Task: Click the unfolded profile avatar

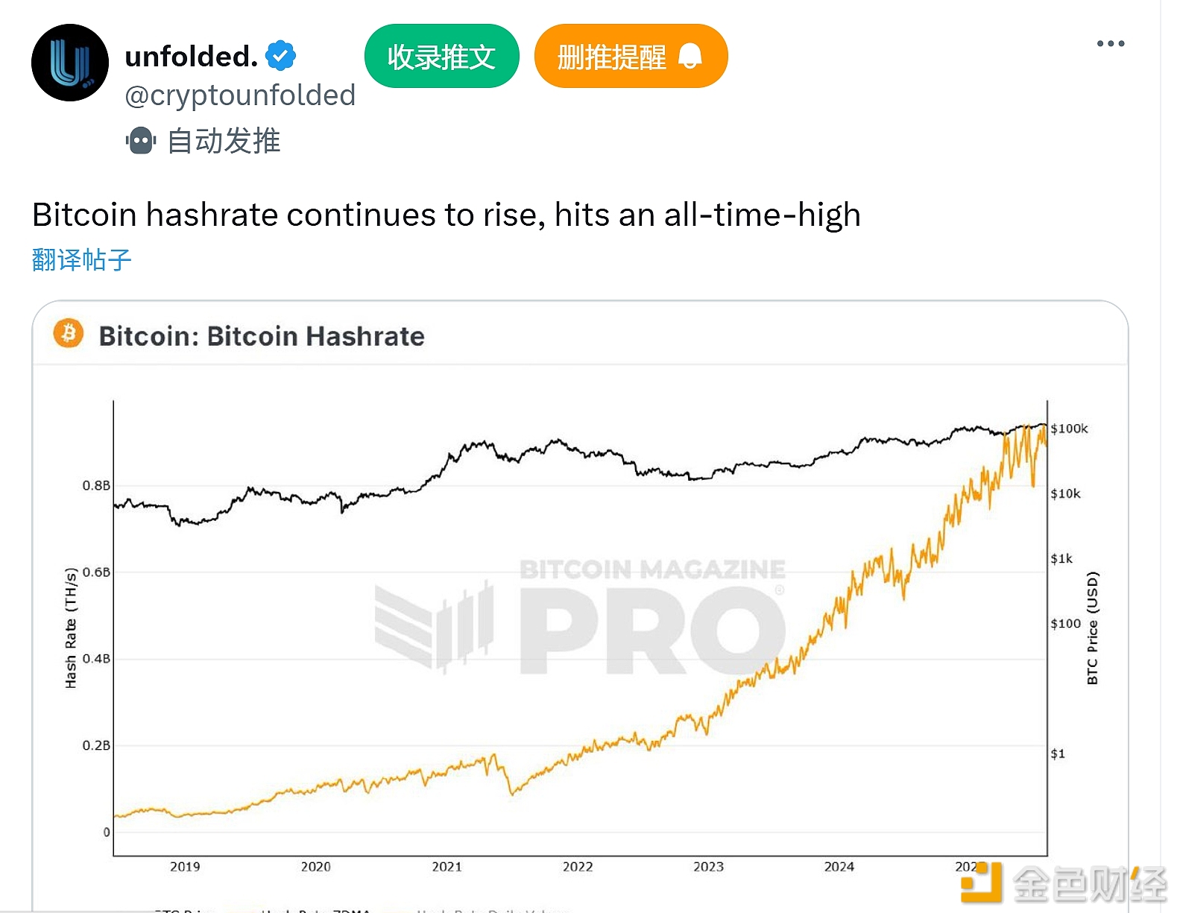Action: 70,63
